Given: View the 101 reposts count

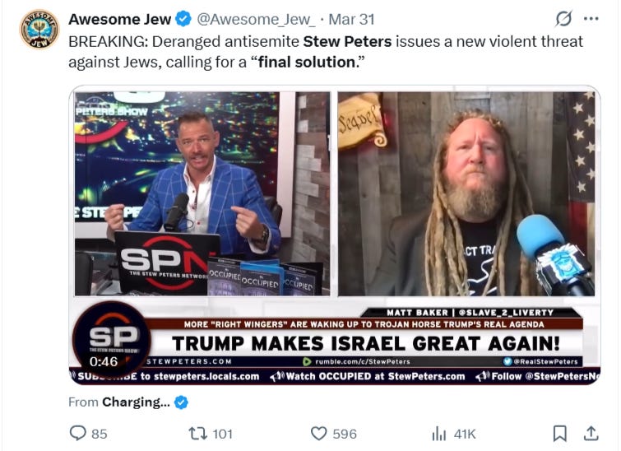Looking at the screenshot, I should click(223, 434).
